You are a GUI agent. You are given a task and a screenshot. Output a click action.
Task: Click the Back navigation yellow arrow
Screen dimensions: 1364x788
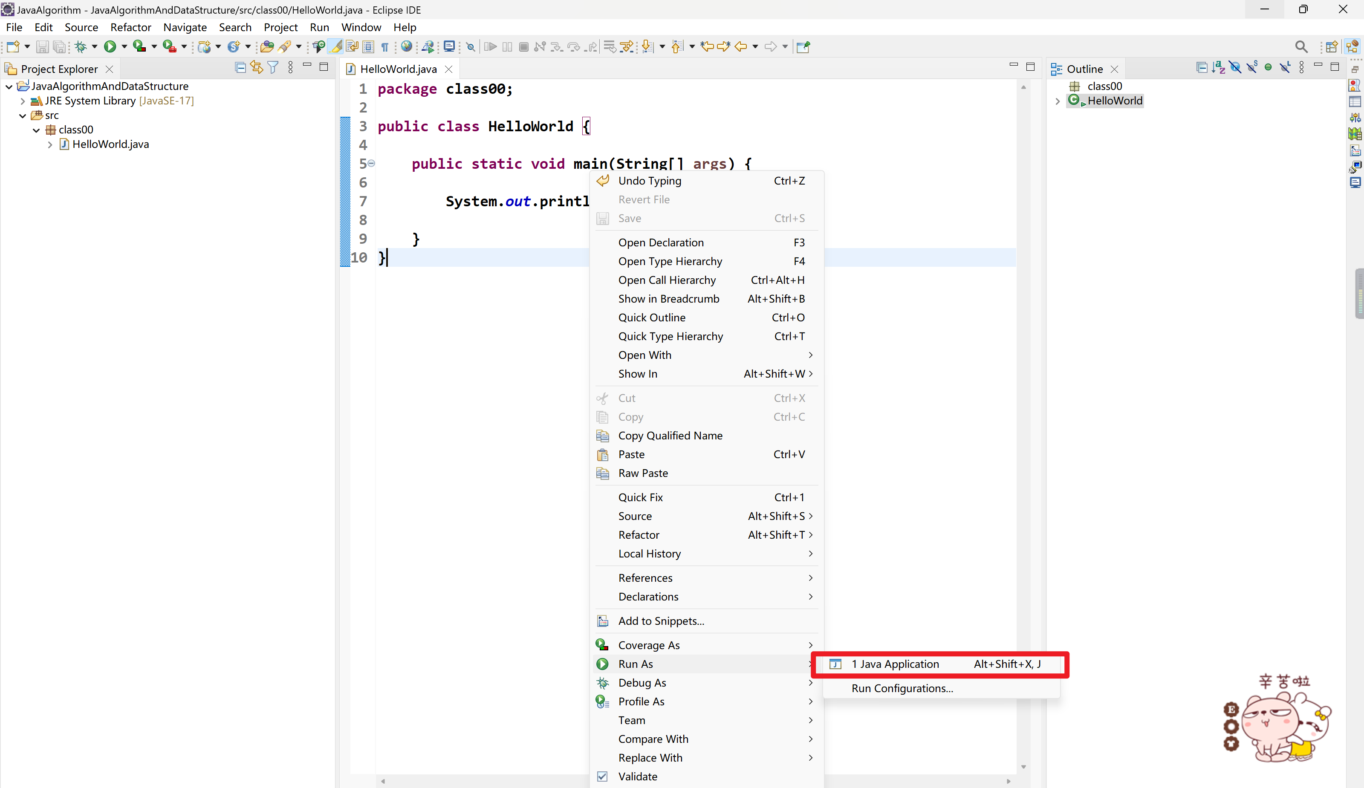(741, 46)
